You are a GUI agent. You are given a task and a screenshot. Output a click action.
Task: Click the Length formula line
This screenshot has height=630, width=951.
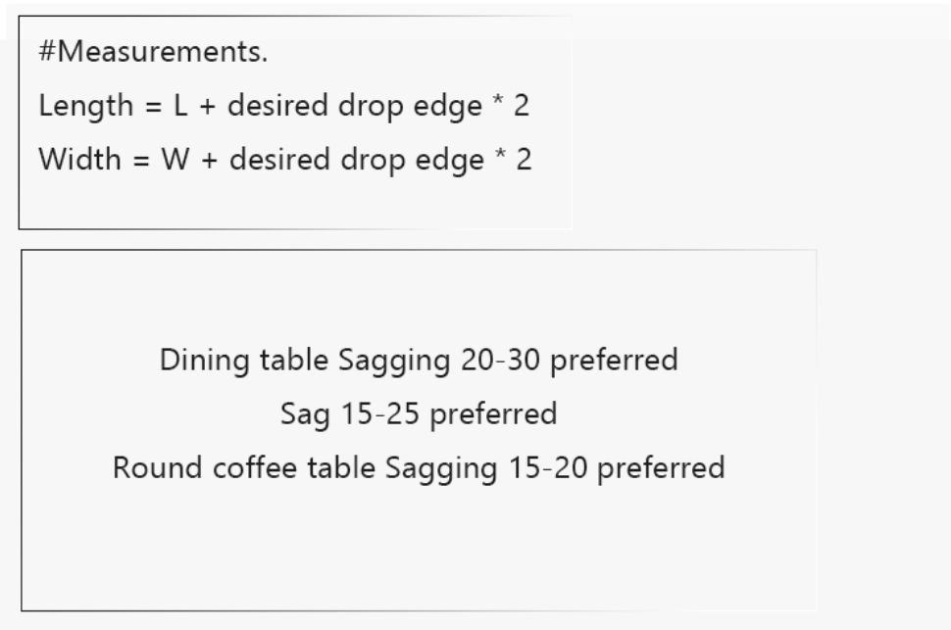click(x=283, y=105)
